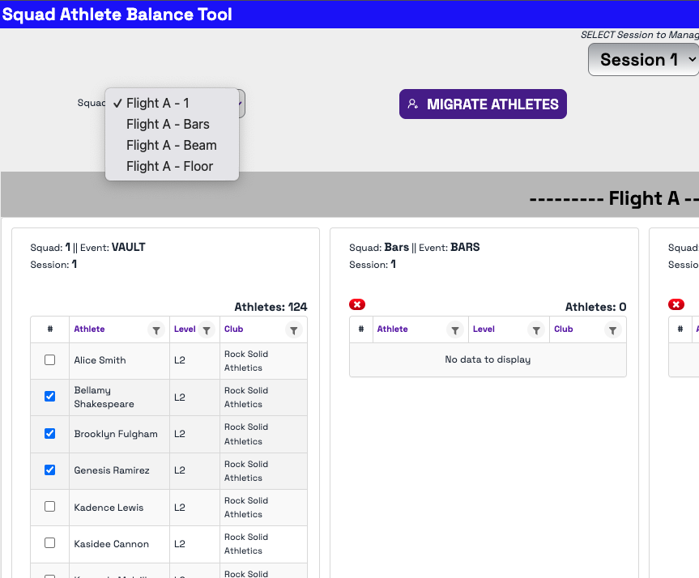The image size is (699, 578).
Task: Click the Athlete column header in the Vault squad table
Action: [x=89, y=329]
